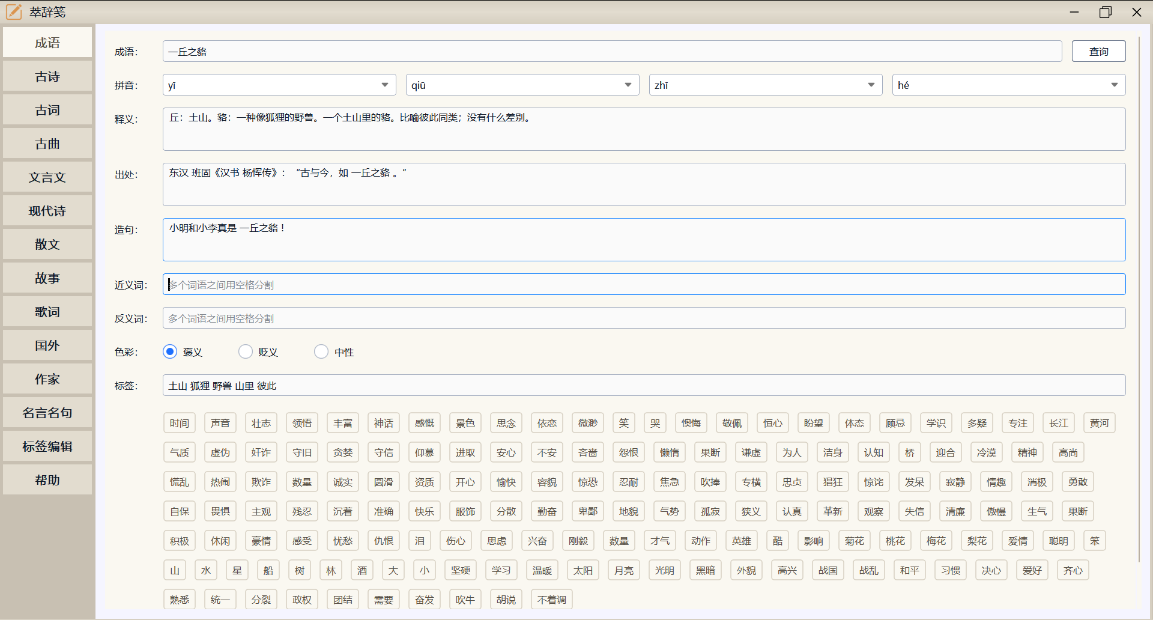Click the 酒 tag
The width and height of the screenshot is (1153, 620).
(362, 570)
